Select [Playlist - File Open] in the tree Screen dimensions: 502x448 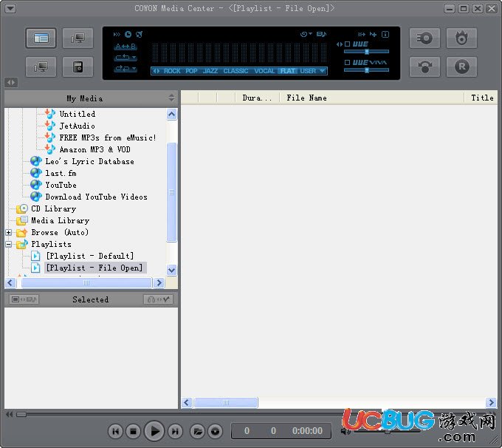click(x=94, y=268)
